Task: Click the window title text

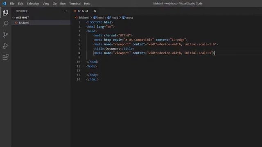Action: pyautogui.click(x=178, y=3)
